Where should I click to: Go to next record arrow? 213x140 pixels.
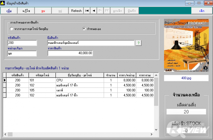100,11
